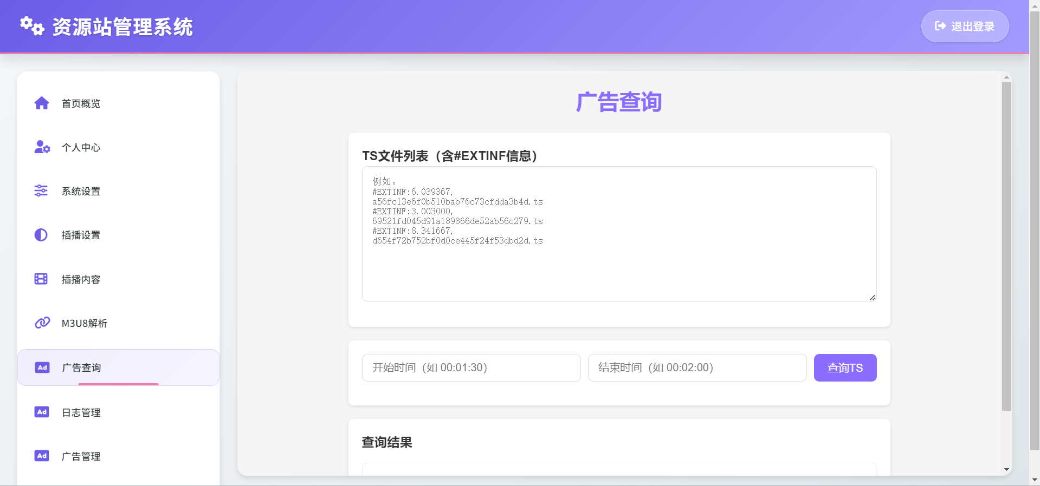Click the textarea resize handle corner
Viewport: 1040px width, 486px height.
872,297
